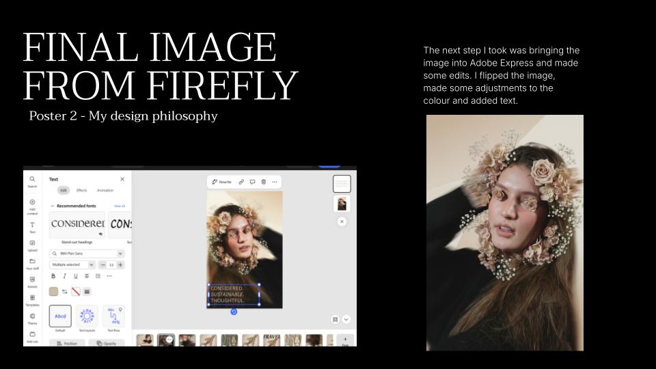Click the rotate handle below text box
Viewport: 656px width, 369px height.
click(234, 312)
